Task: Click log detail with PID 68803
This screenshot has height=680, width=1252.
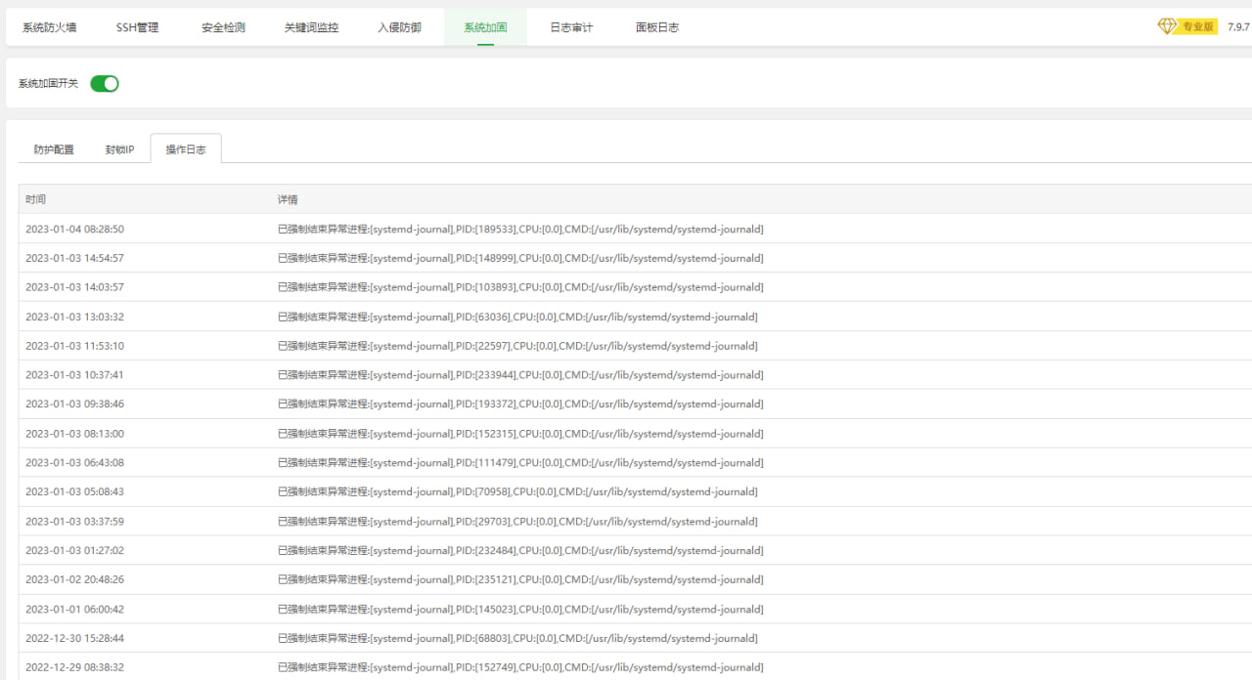Action: [x=517, y=639]
